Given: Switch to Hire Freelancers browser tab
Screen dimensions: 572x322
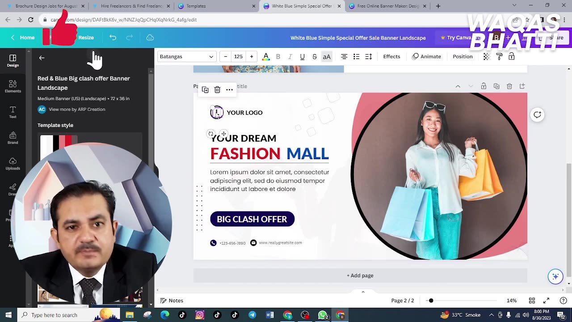Looking at the screenshot, I should click(131, 6).
